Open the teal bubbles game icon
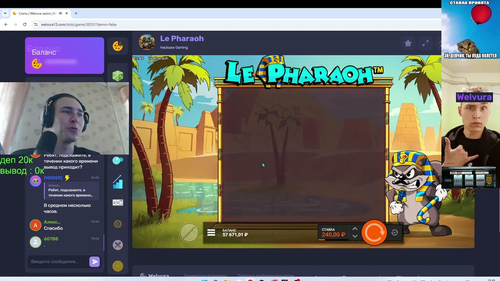The height and width of the screenshot is (281, 500). pos(118,160)
